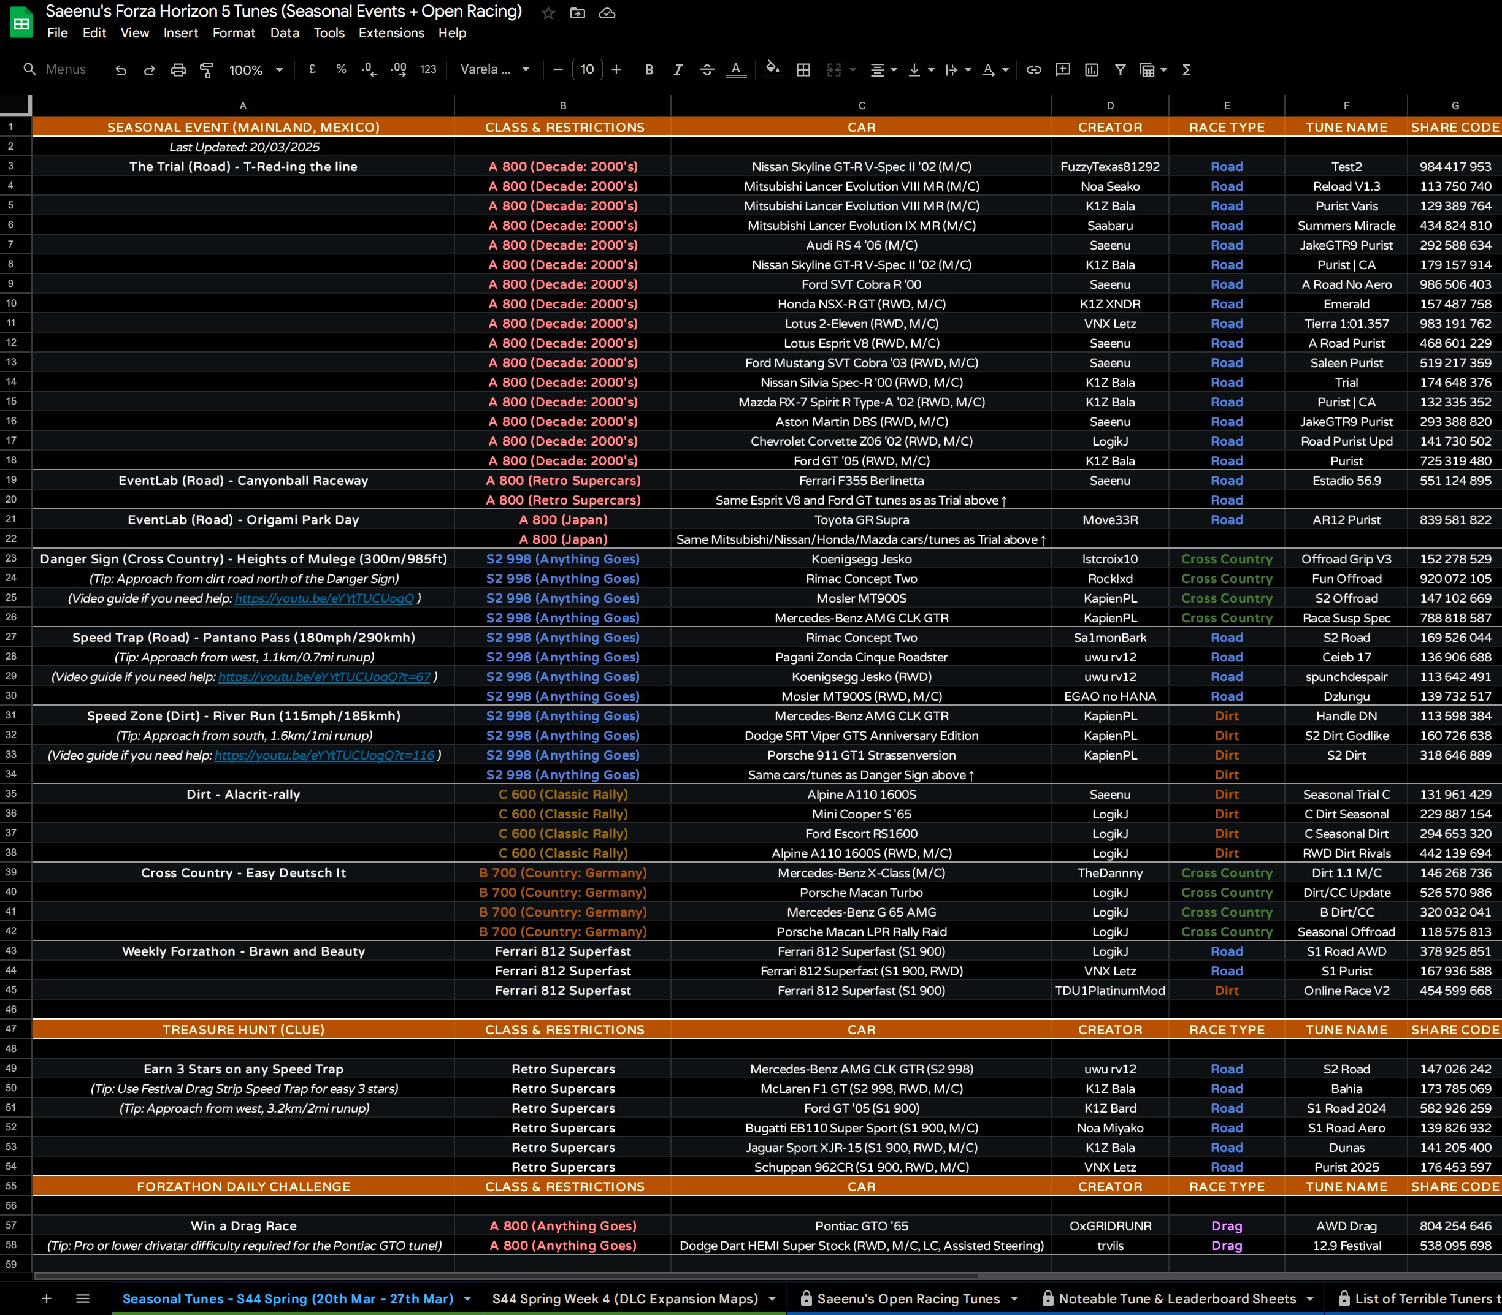
Task: Open Seasonal Tunes tab dropdown arrow
Action: [x=467, y=1299]
